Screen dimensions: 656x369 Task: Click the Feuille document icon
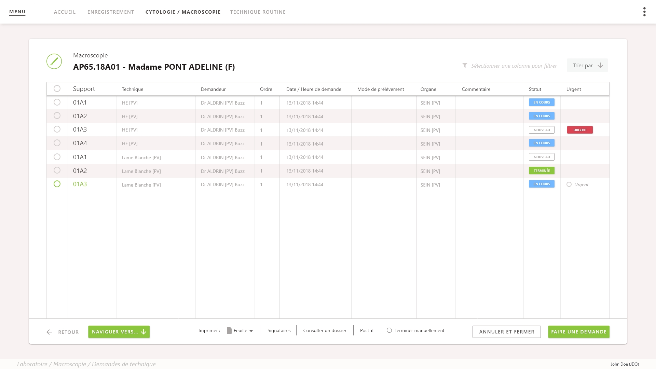point(229,330)
